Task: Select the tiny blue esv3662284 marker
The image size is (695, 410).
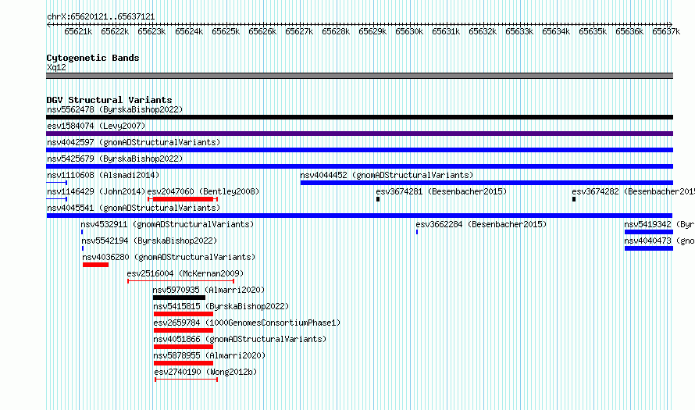Action: [x=417, y=232]
